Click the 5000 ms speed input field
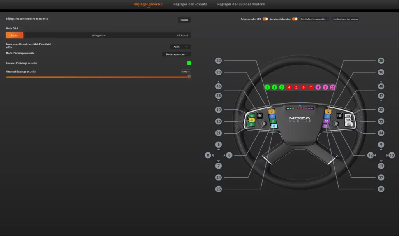Viewport: 399px width, 236px height. click(186, 72)
